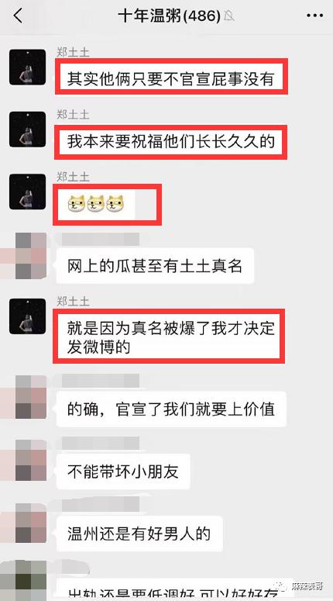Tap the muted bell icon
Image resolution: width=333 pixels, height=601 pixels.
tap(229, 16)
